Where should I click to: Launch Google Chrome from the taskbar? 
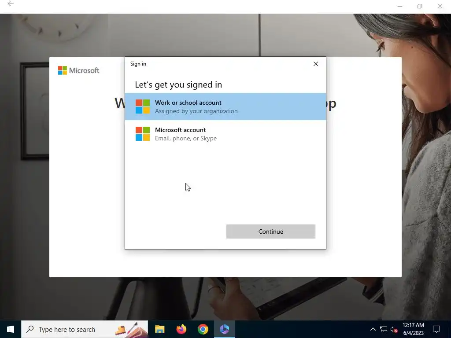tap(203, 329)
